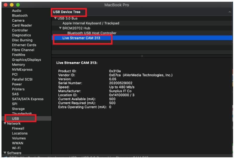Open Parallel SCSI section
This screenshot has width=234, height=158.
coord(22,79)
